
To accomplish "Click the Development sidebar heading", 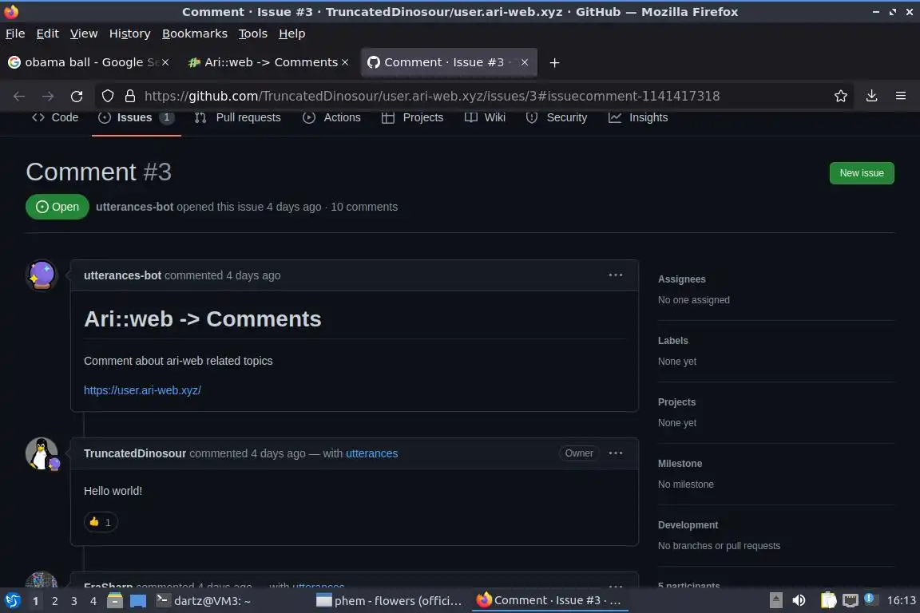I will click(x=688, y=525).
